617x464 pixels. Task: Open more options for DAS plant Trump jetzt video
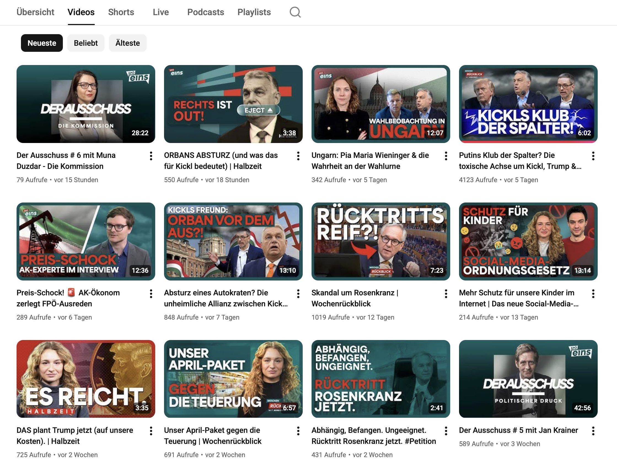(x=151, y=431)
